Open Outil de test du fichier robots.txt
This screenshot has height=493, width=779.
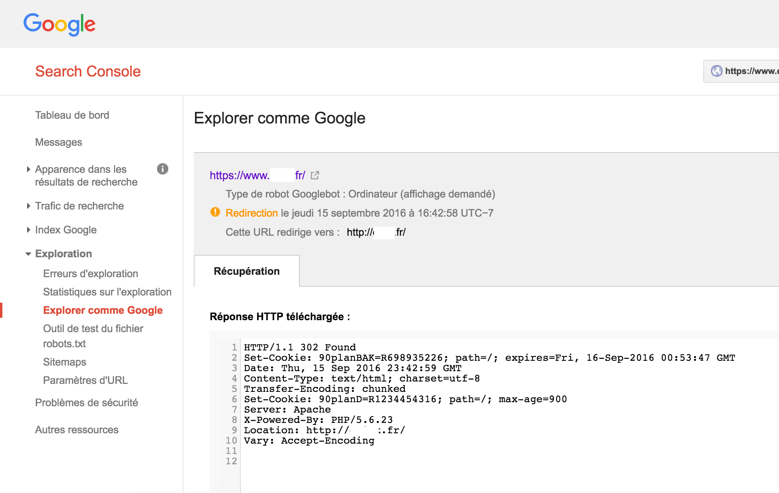click(x=93, y=336)
